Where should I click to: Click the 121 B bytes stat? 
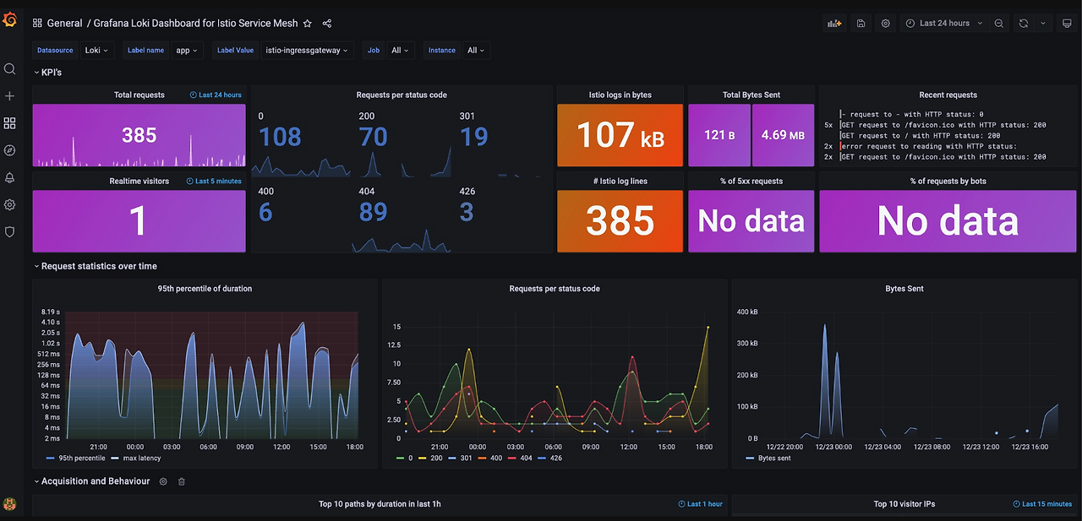[719, 135]
